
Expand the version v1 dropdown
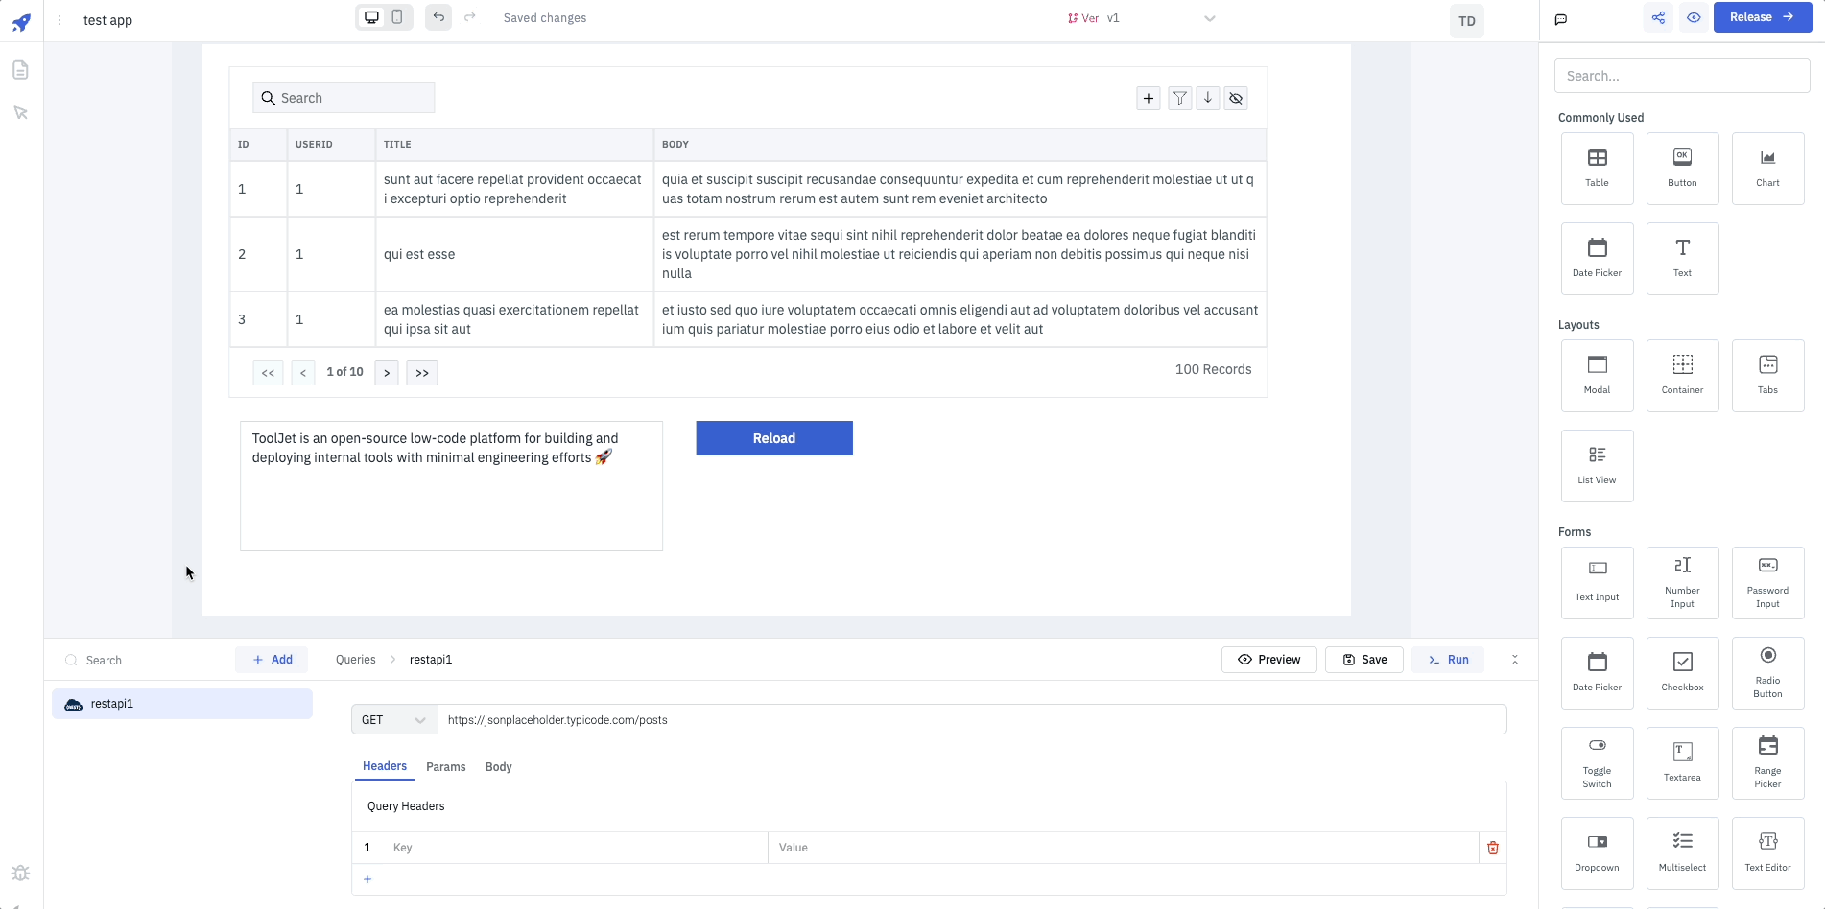coord(1209,18)
